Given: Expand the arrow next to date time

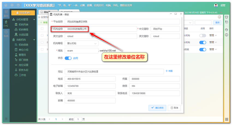Looking at the screenshot, I should point(221,13).
